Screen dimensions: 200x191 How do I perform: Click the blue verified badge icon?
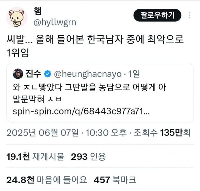(x=47, y=74)
